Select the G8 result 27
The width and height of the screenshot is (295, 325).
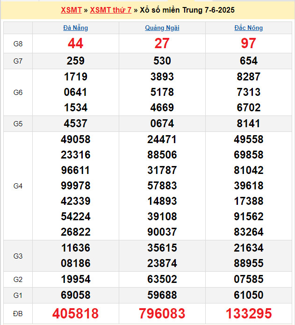point(162,43)
